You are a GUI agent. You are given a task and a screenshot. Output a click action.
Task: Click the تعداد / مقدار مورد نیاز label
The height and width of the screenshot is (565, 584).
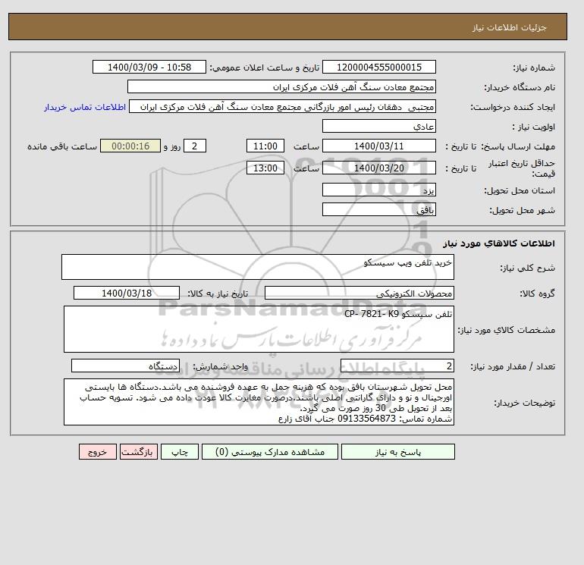(513, 366)
